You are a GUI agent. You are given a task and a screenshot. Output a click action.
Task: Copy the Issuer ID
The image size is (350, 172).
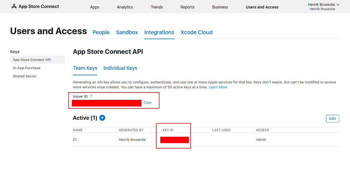(147, 102)
